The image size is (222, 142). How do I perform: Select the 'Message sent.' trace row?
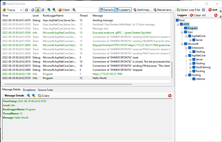tap(86, 29)
